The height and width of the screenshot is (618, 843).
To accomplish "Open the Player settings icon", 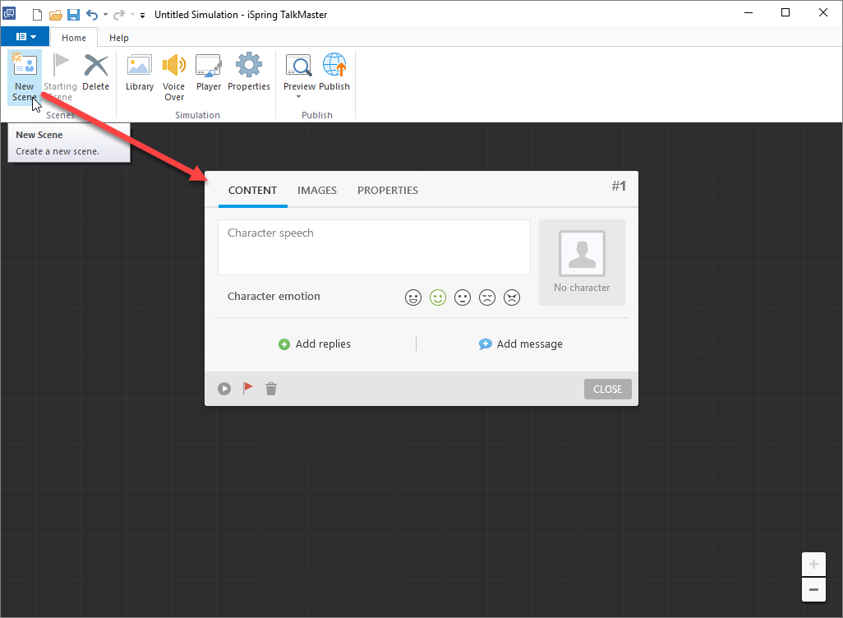I will [209, 67].
